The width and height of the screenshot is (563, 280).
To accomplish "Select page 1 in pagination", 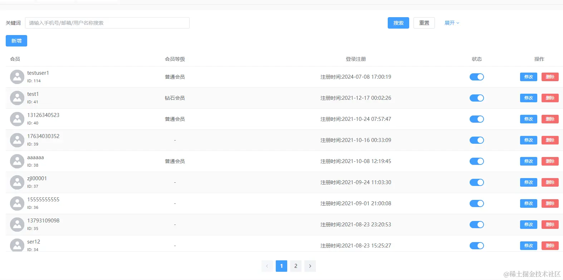I will (x=281, y=266).
